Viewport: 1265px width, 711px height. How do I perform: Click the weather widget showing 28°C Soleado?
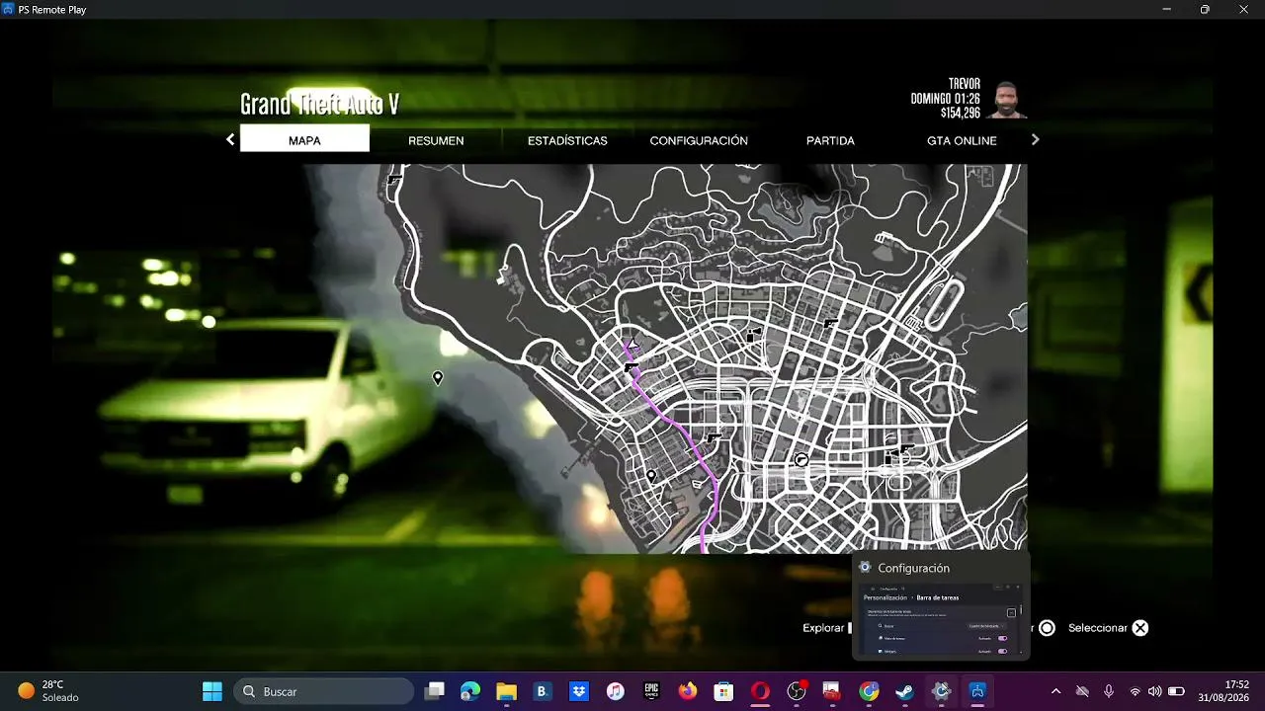click(x=47, y=691)
